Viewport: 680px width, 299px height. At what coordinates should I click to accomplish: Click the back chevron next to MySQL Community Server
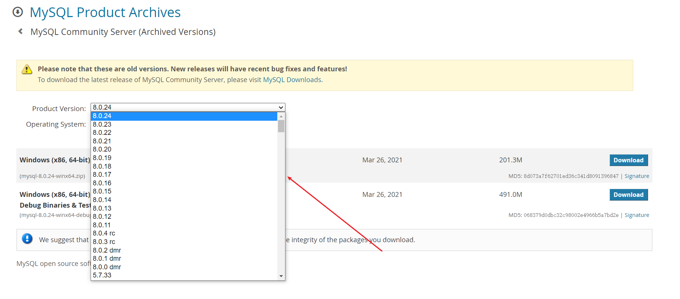click(20, 31)
